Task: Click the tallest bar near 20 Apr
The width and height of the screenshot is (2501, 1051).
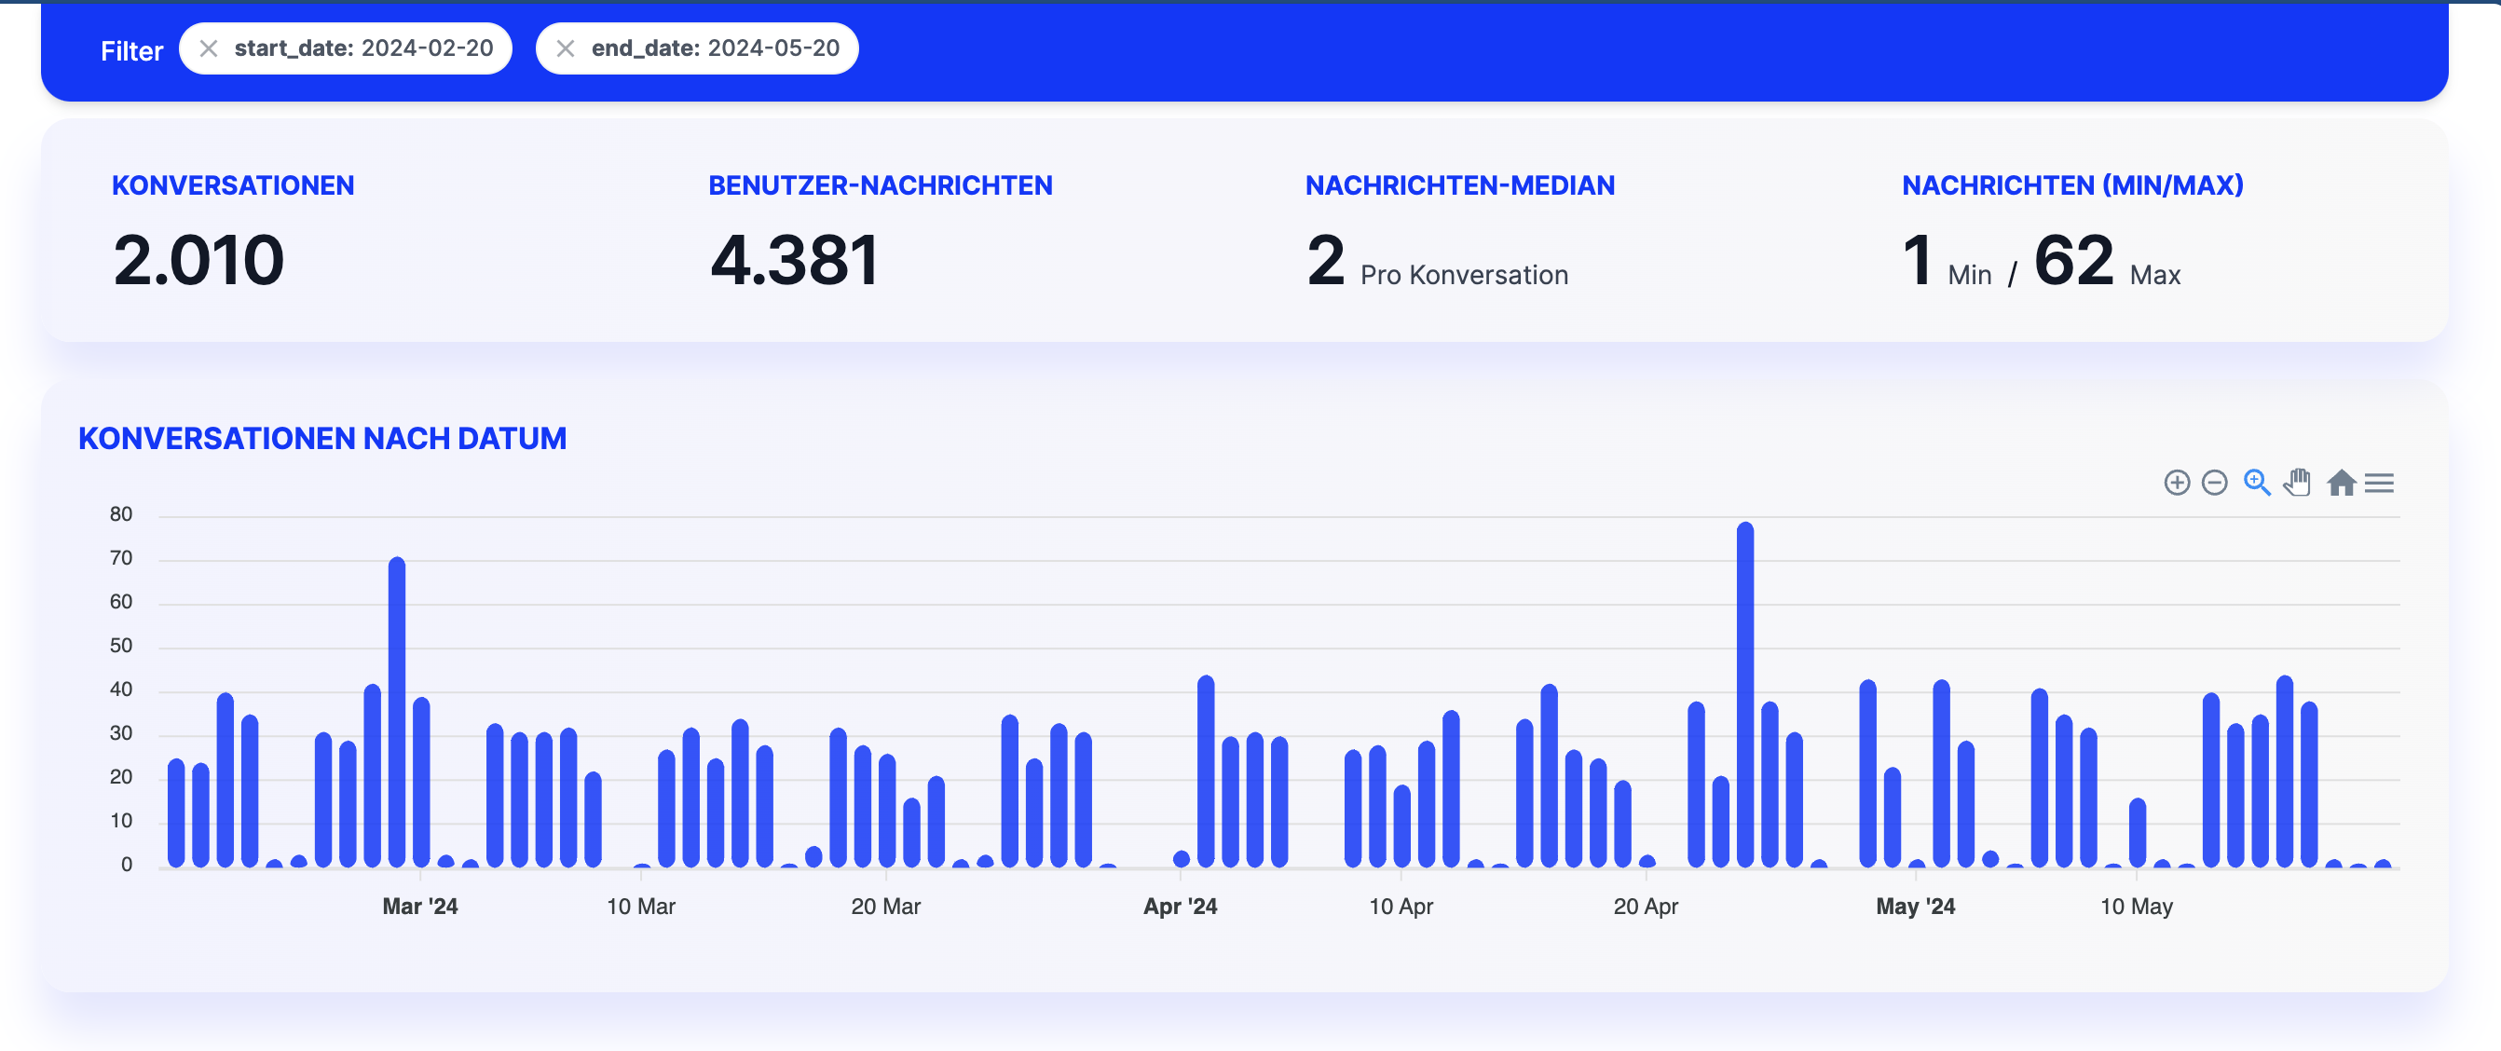Action: click(x=1744, y=694)
